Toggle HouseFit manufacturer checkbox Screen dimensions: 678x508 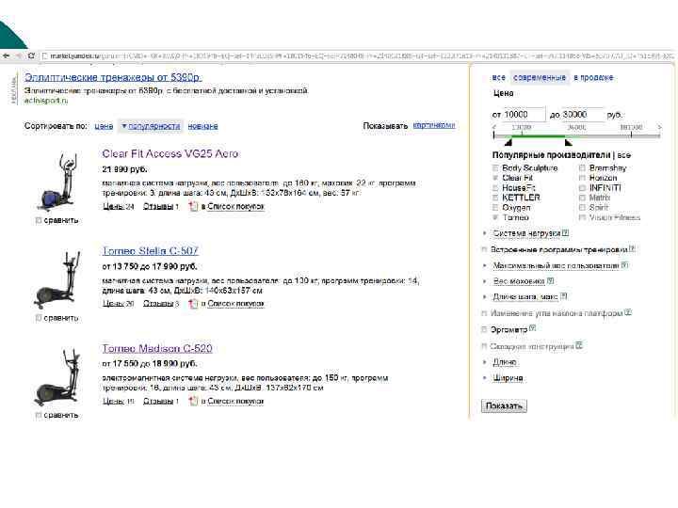[495, 188]
